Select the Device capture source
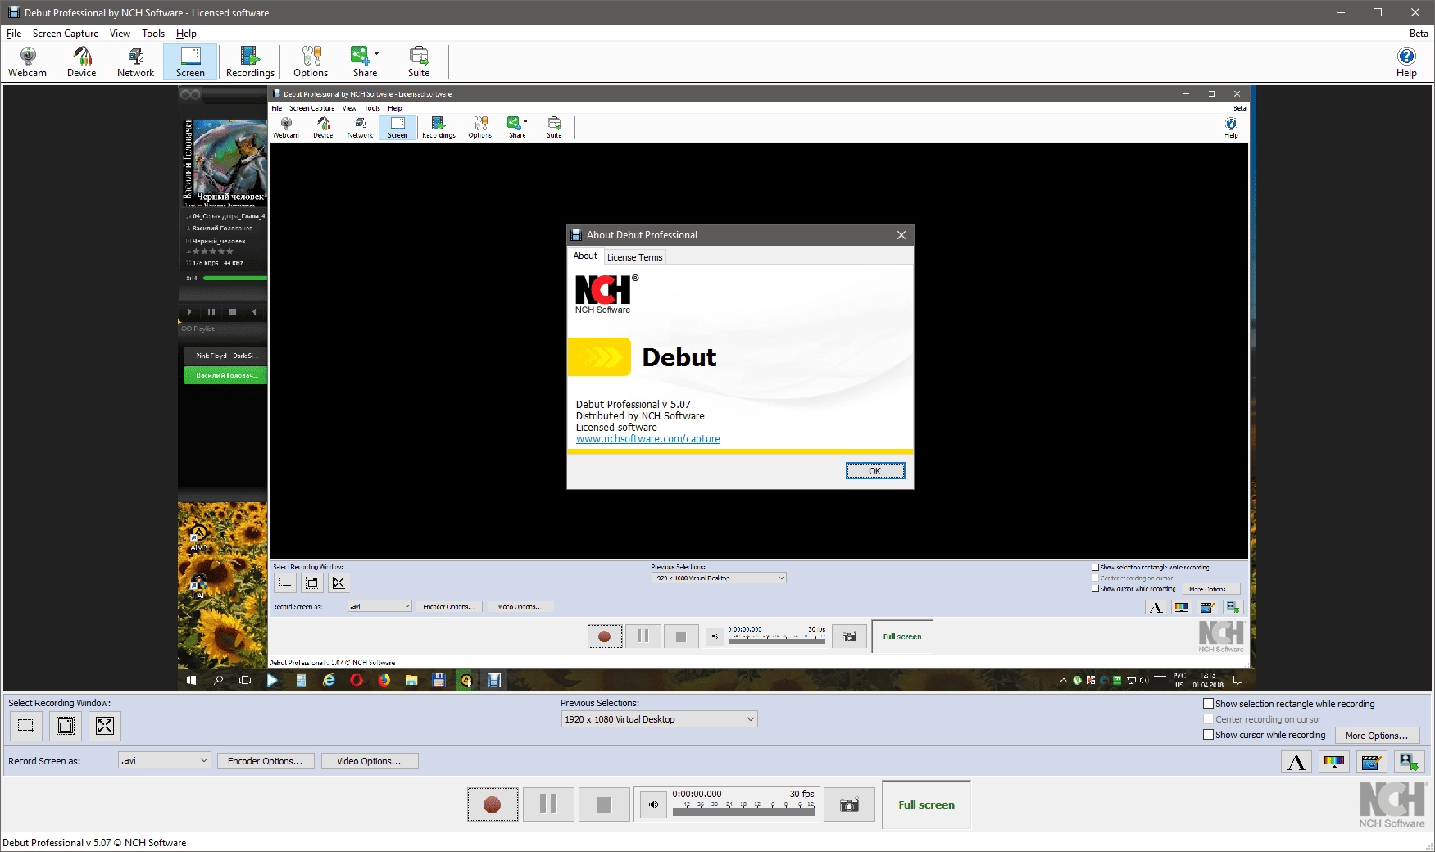The height and width of the screenshot is (852, 1435). [82, 62]
